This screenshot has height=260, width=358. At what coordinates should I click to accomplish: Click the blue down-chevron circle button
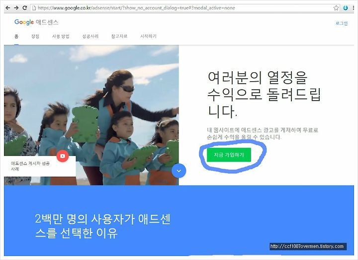pos(179,171)
